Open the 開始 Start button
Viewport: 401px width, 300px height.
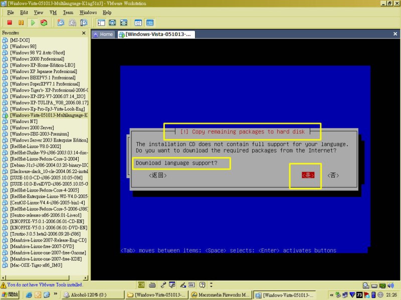click(10, 294)
